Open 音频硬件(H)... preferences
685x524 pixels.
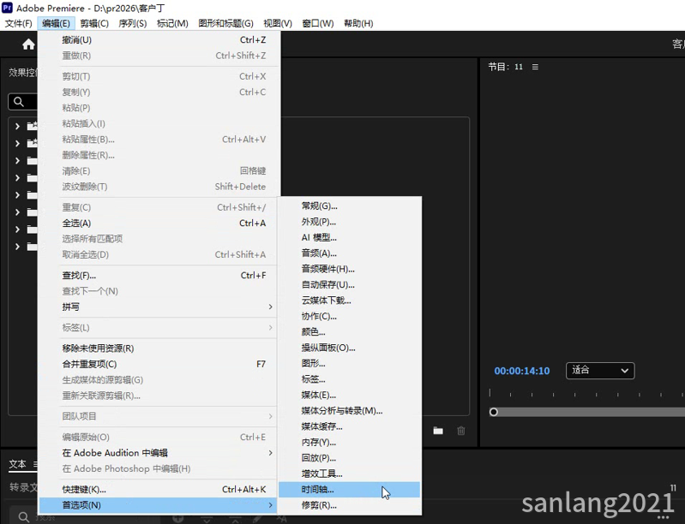350,269
